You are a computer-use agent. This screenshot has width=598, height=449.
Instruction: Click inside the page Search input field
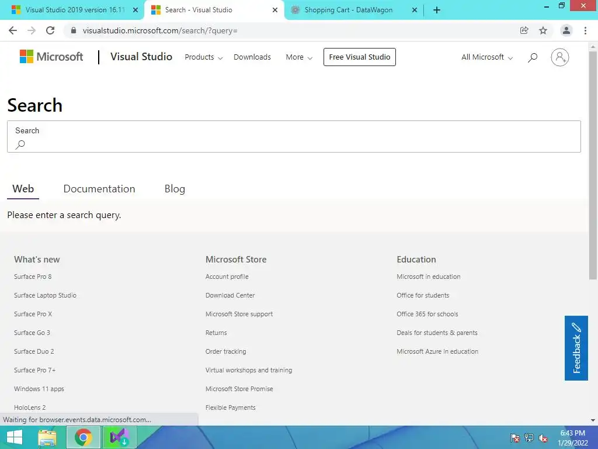(294, 137)
